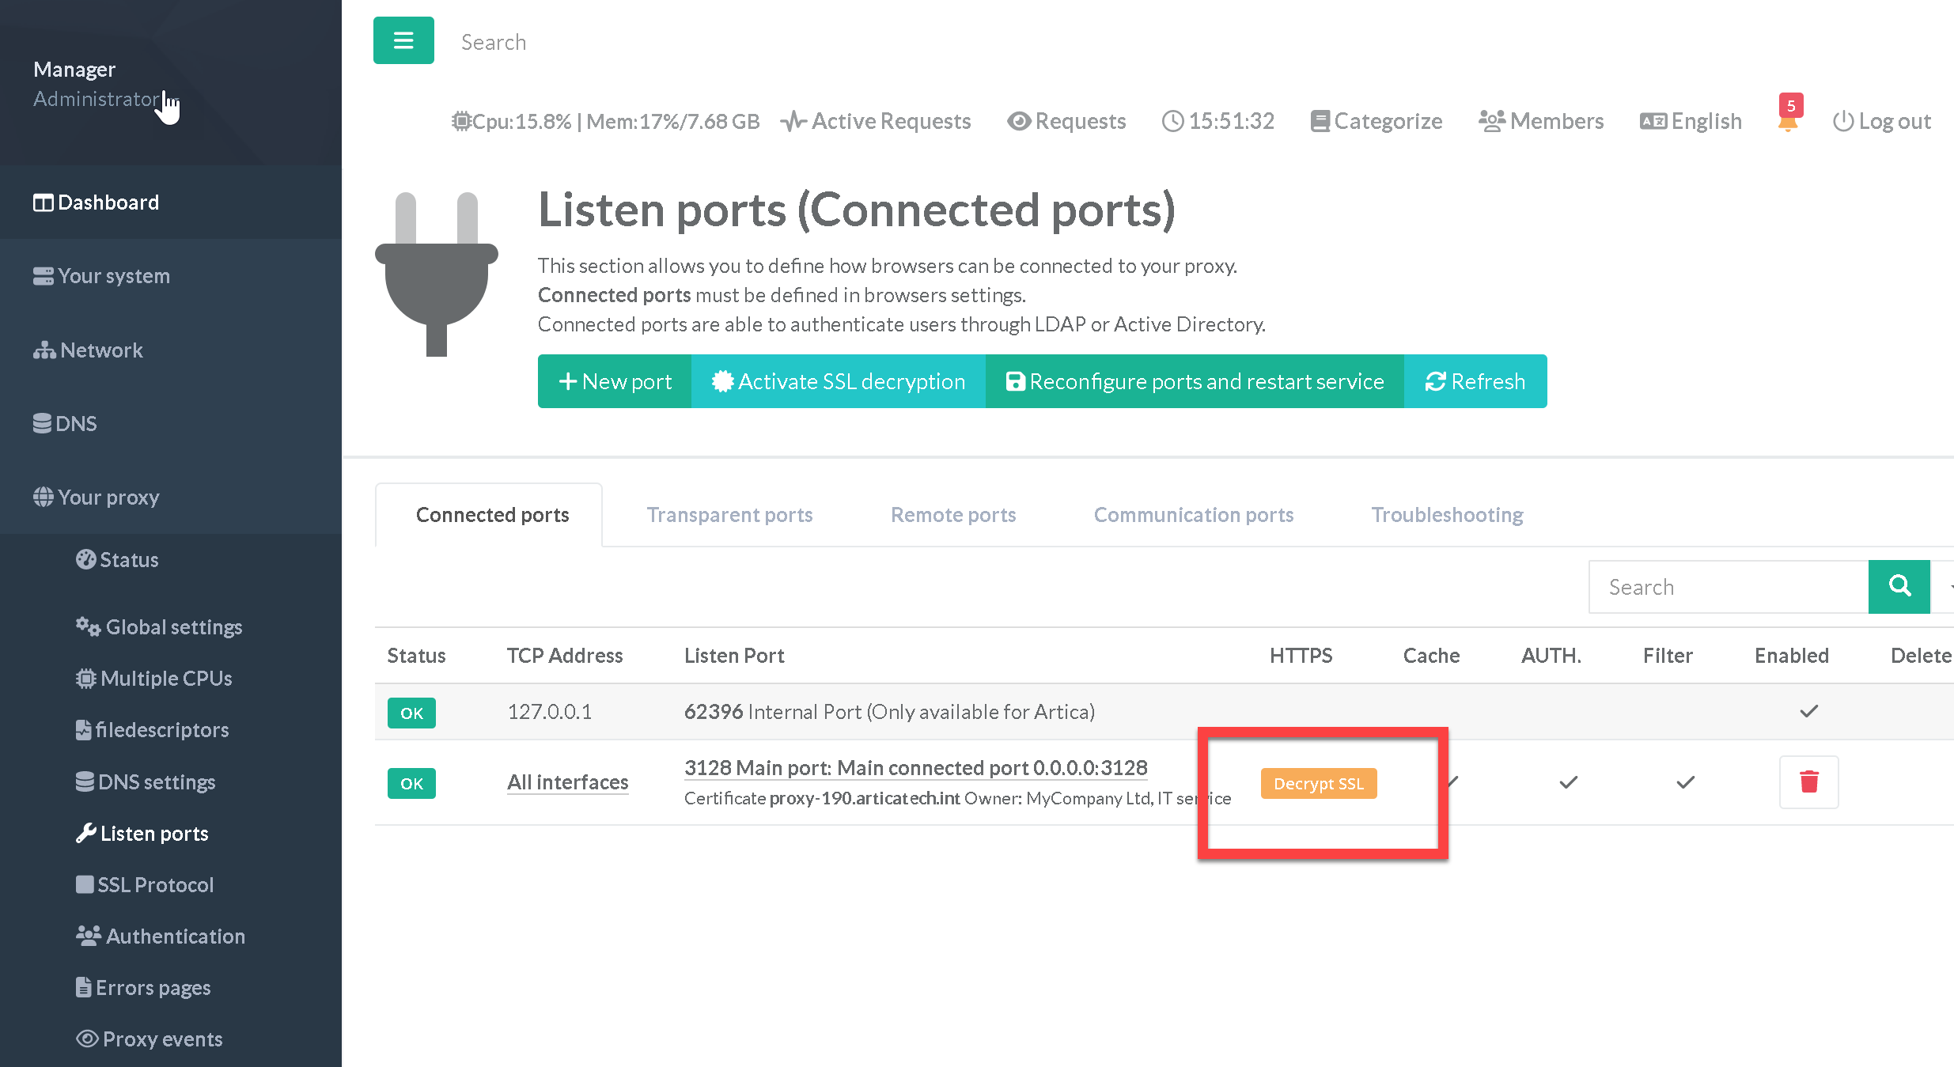Click the orange Decrypt SSL label

tap(1318, 783)
